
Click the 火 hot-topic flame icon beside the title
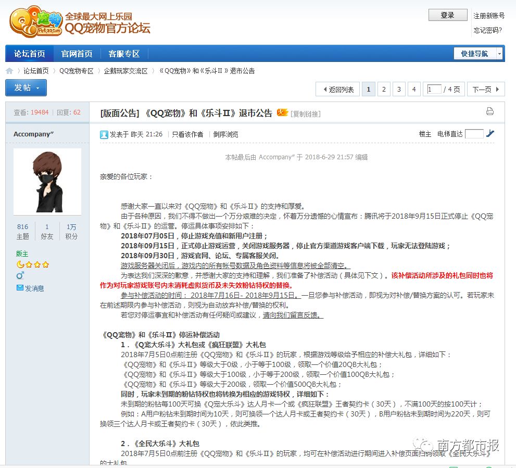(x=282, y=111)
